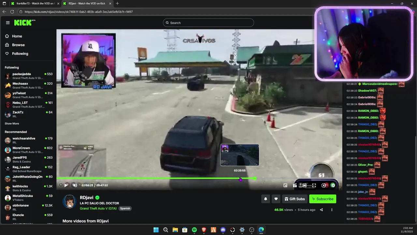Reload the page with the refresh icon

(x=12, y=11)
